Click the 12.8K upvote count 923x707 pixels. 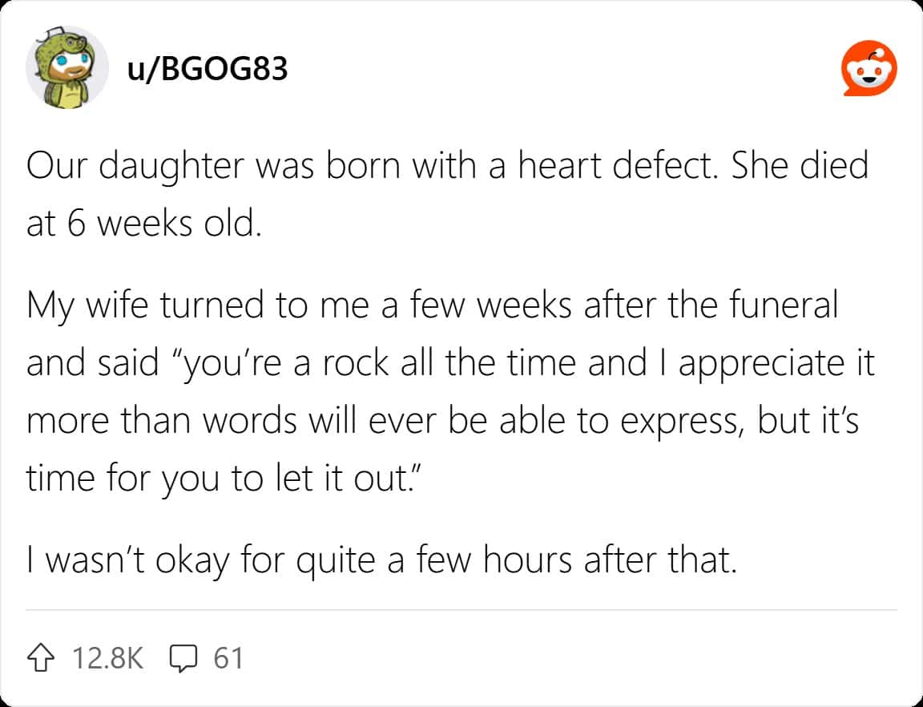(107, 658)
